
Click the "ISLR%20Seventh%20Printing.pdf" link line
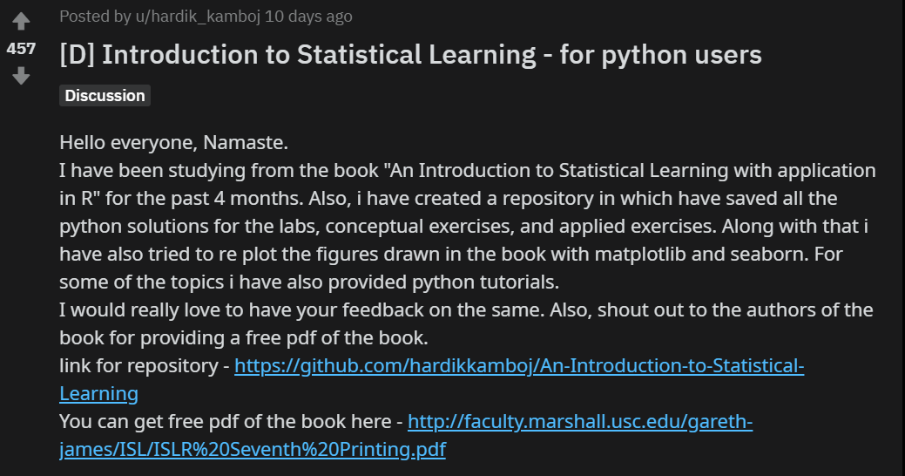pyautogui.click(x=253, y=451)
